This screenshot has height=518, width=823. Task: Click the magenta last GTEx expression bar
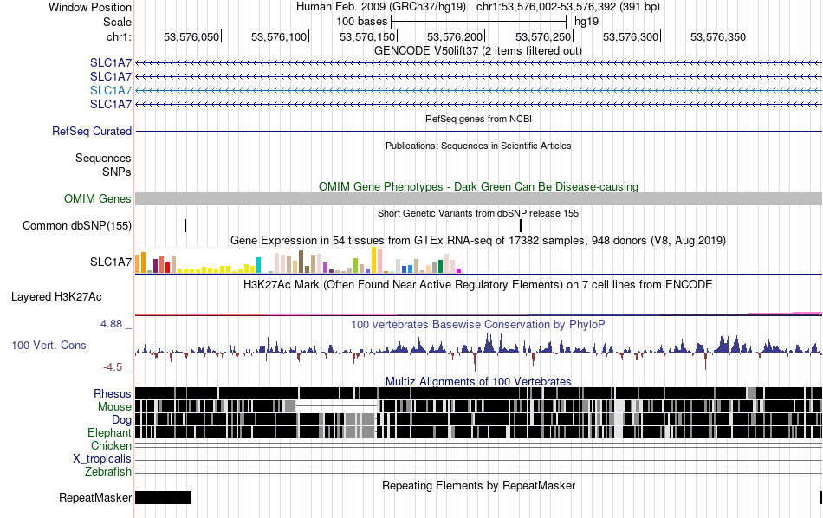(x=459, y=271)
